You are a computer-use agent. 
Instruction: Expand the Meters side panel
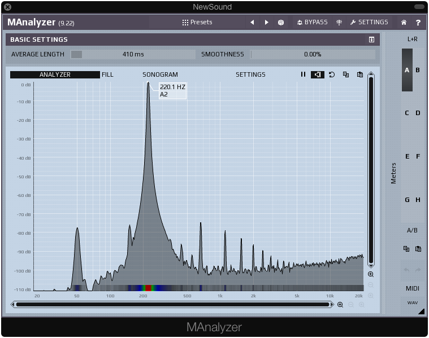(x=393, y=173)
